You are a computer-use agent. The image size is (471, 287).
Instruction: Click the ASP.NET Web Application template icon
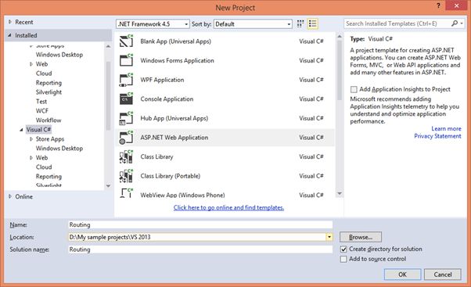(126, 137)
